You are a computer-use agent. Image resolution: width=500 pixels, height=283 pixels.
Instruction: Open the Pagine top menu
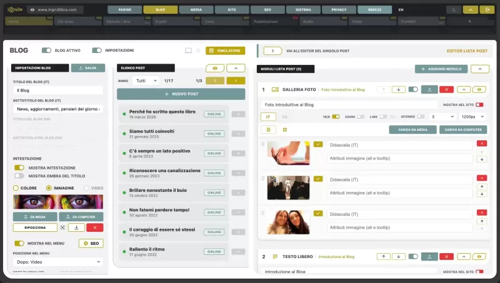point(124,10)
